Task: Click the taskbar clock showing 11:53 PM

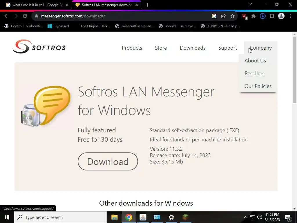Action: [272, 217]
